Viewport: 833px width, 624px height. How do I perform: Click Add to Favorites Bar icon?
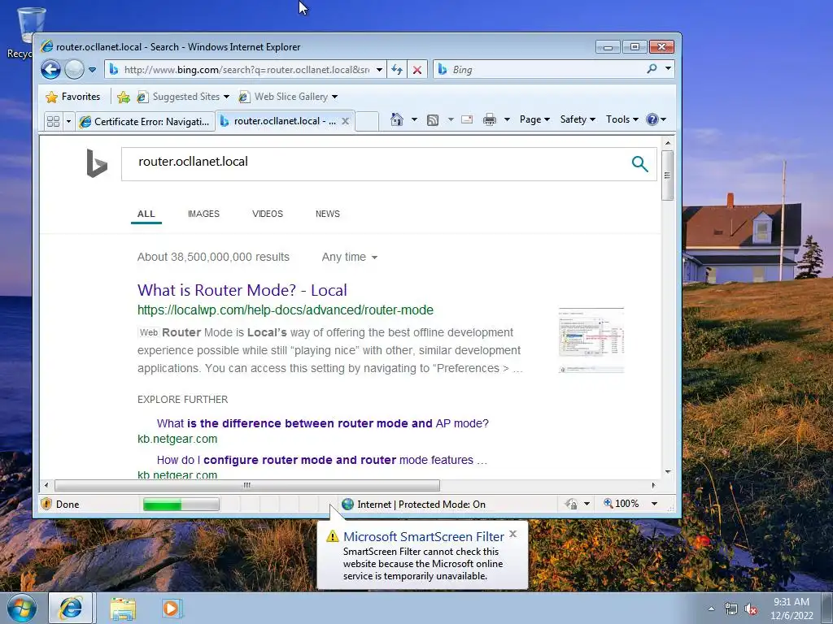tap(124, 97)
